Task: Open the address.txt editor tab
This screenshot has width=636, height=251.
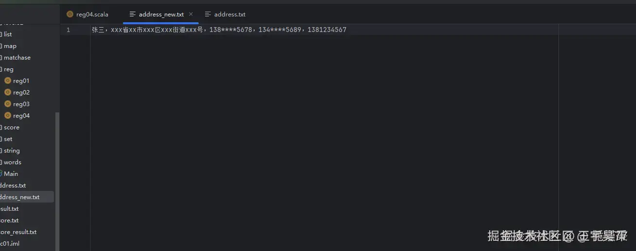Action: click(x=225, y=15)
